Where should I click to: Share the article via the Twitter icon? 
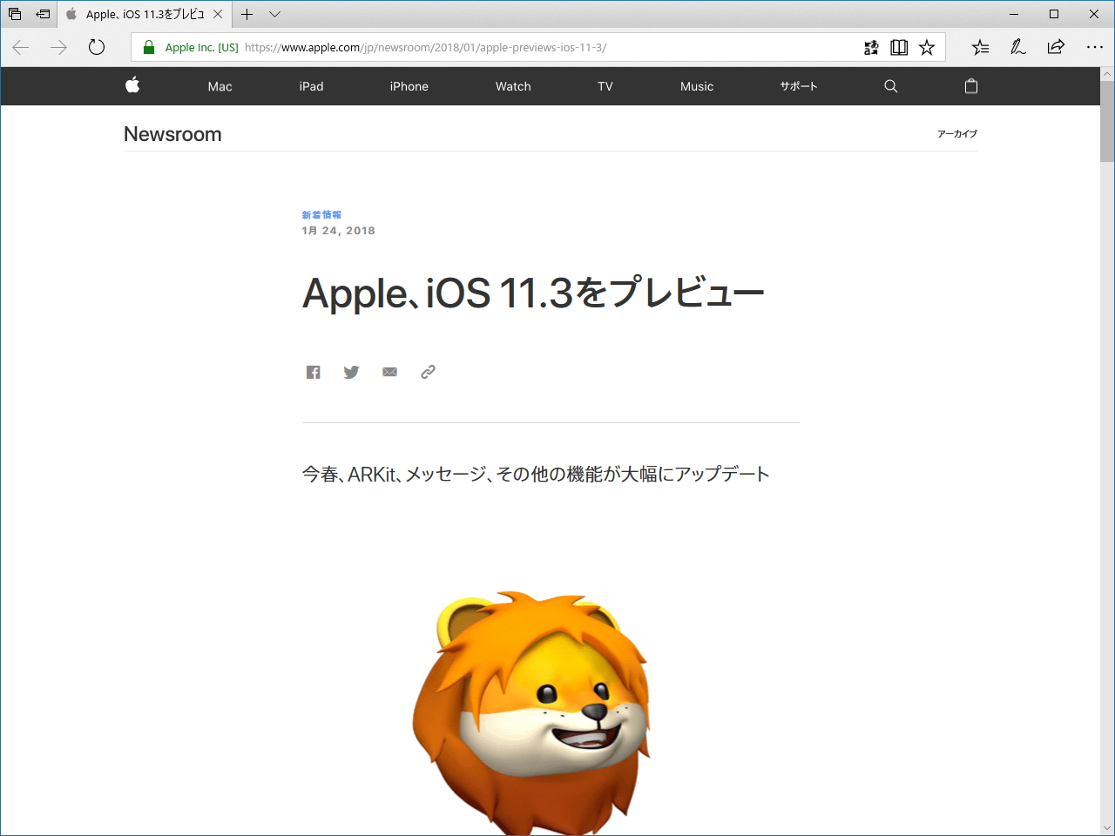pyautogui.click(x=351, y=372)
